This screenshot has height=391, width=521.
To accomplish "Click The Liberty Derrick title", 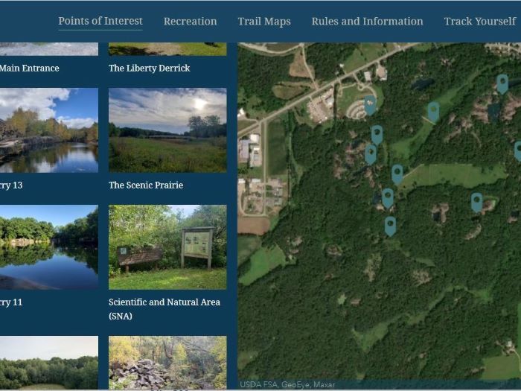I will coord(149,69).
